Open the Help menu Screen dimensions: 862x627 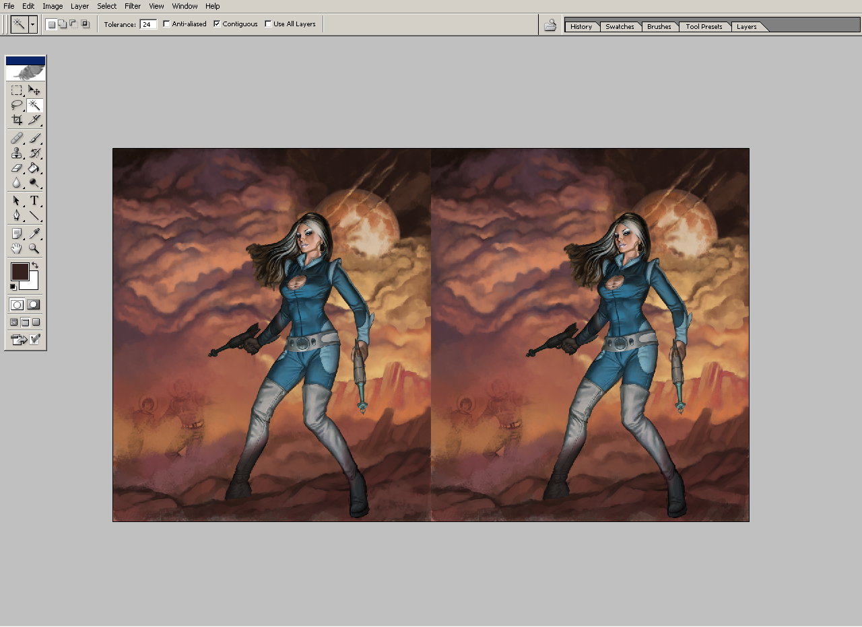(x=213, y=6)
